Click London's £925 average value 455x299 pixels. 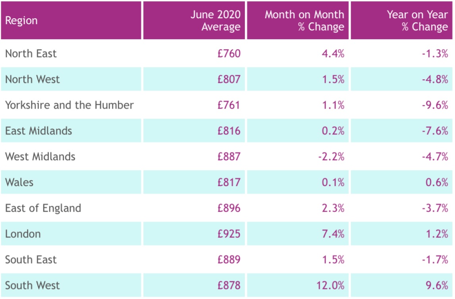[x=229, y=234]
